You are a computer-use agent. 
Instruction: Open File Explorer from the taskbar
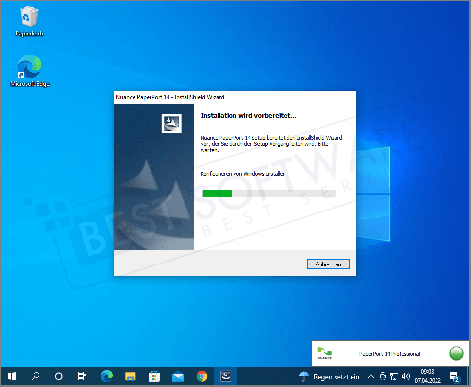point(130,376)
